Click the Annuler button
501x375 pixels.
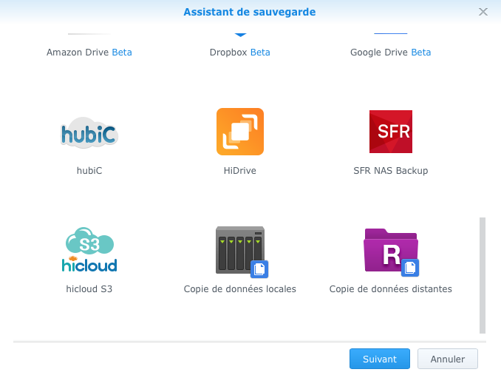448,359
